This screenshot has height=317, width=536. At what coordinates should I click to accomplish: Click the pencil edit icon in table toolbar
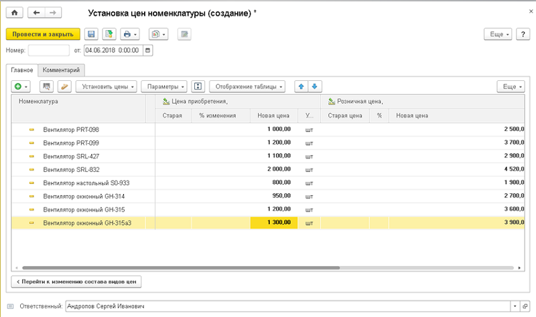point(64,87)
